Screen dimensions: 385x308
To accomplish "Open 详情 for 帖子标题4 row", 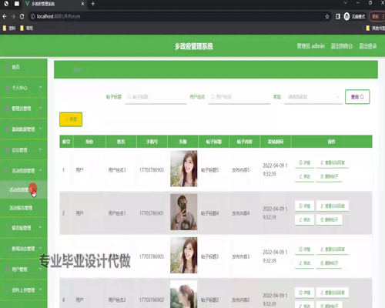I will (304, 206).
